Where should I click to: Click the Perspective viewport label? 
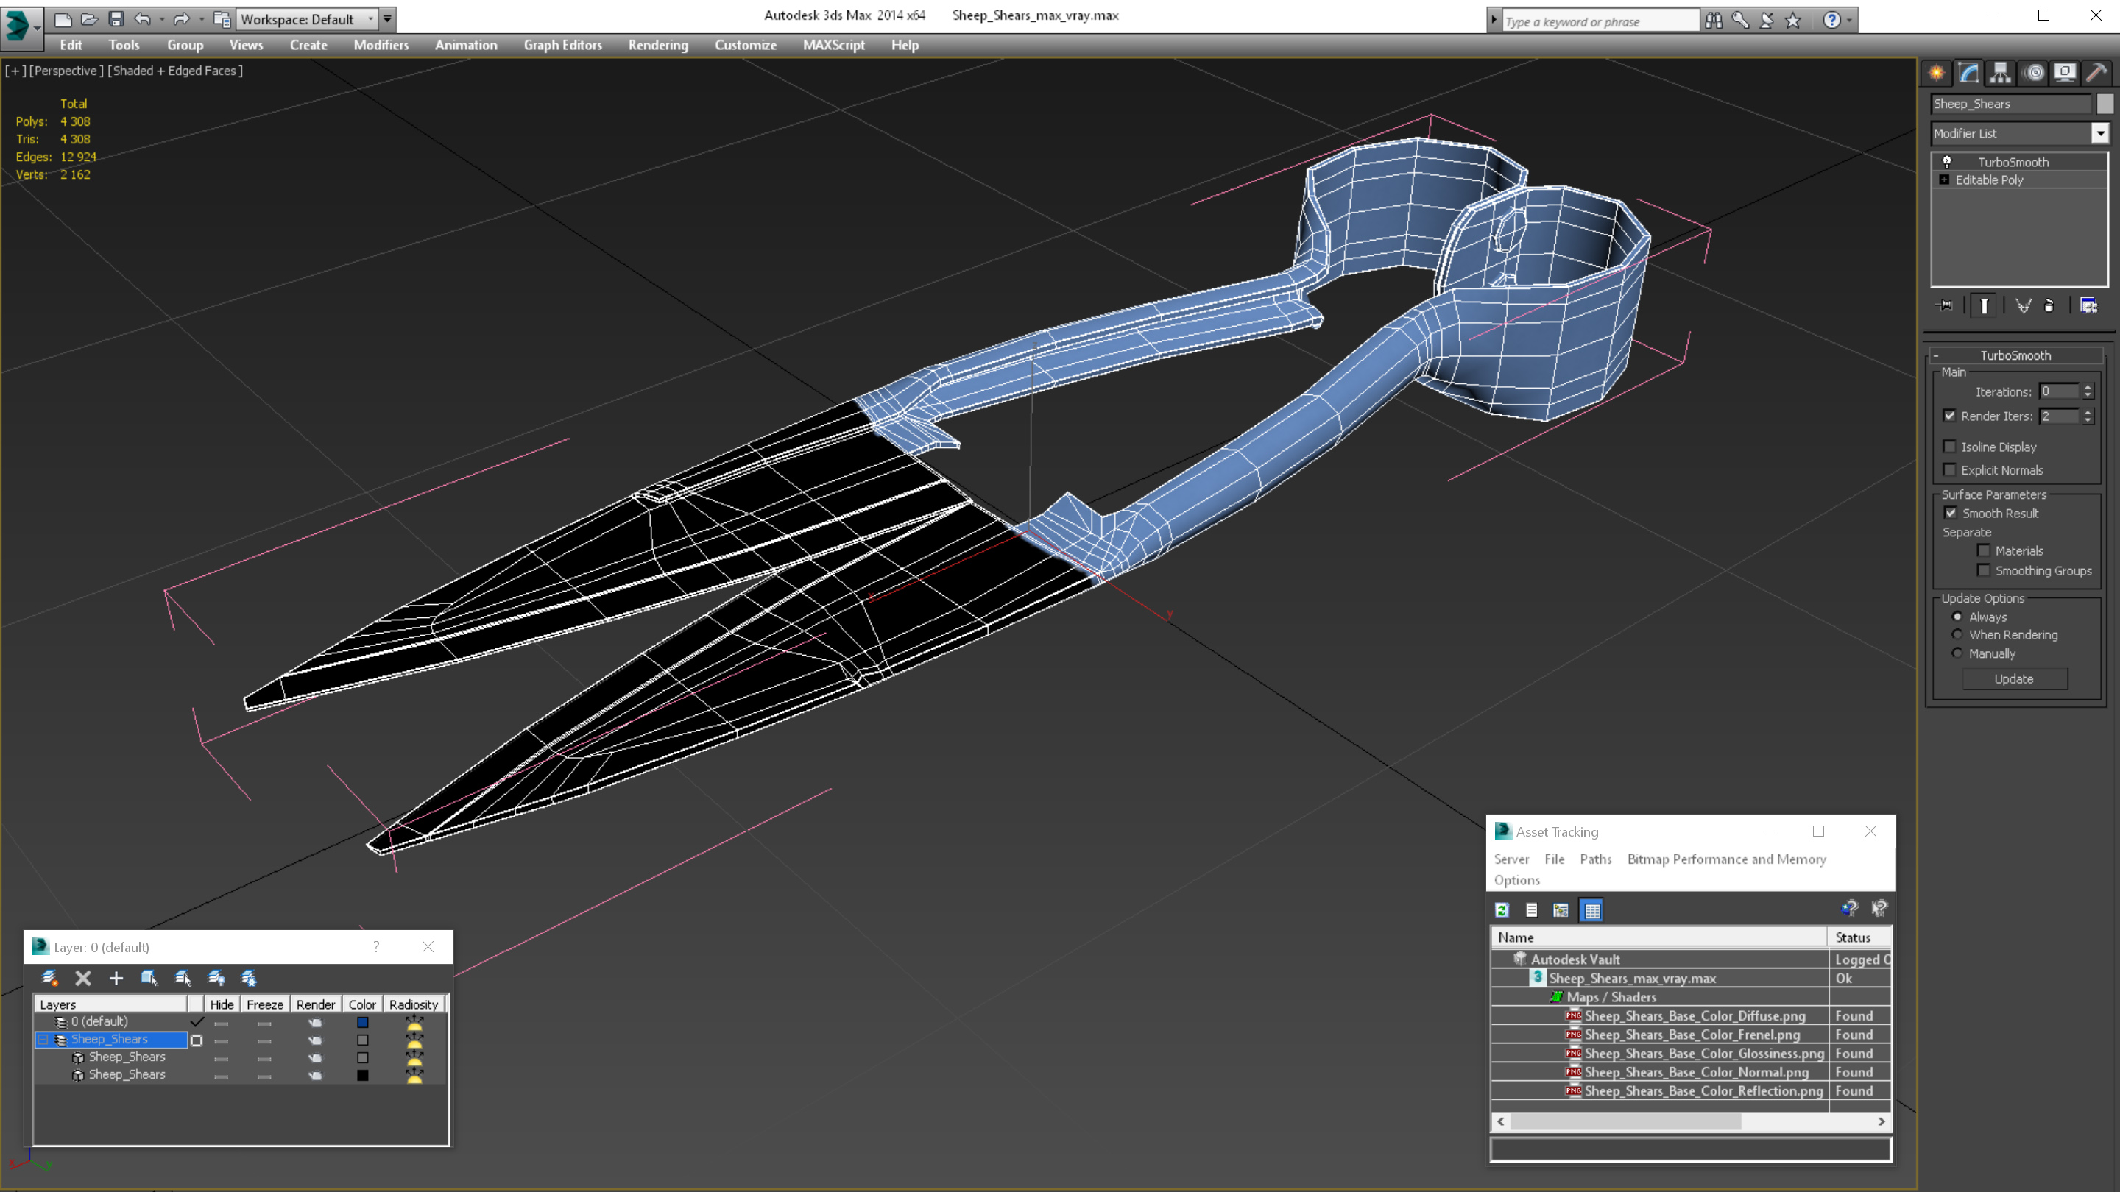(67, 71)
